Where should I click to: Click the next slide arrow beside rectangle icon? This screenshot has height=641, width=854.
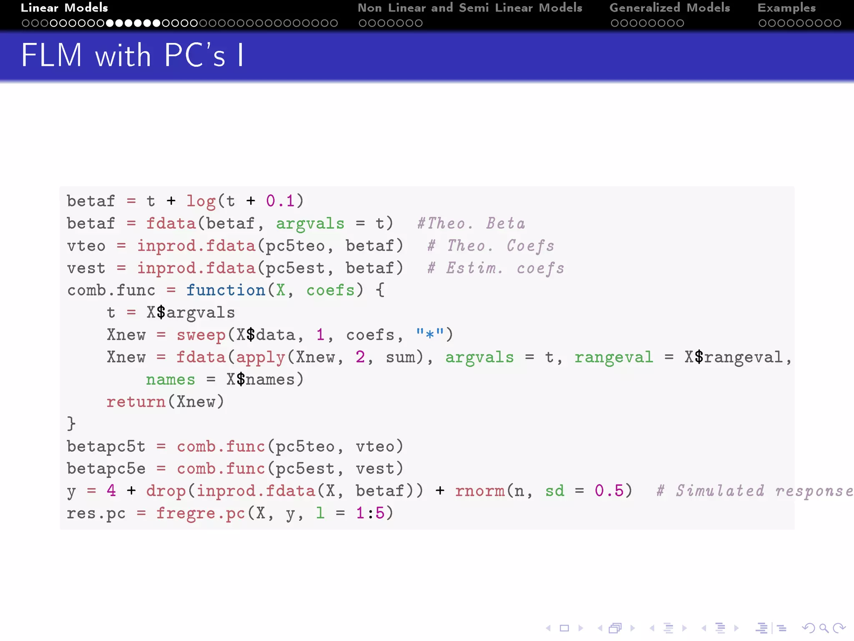click(580, 628)
